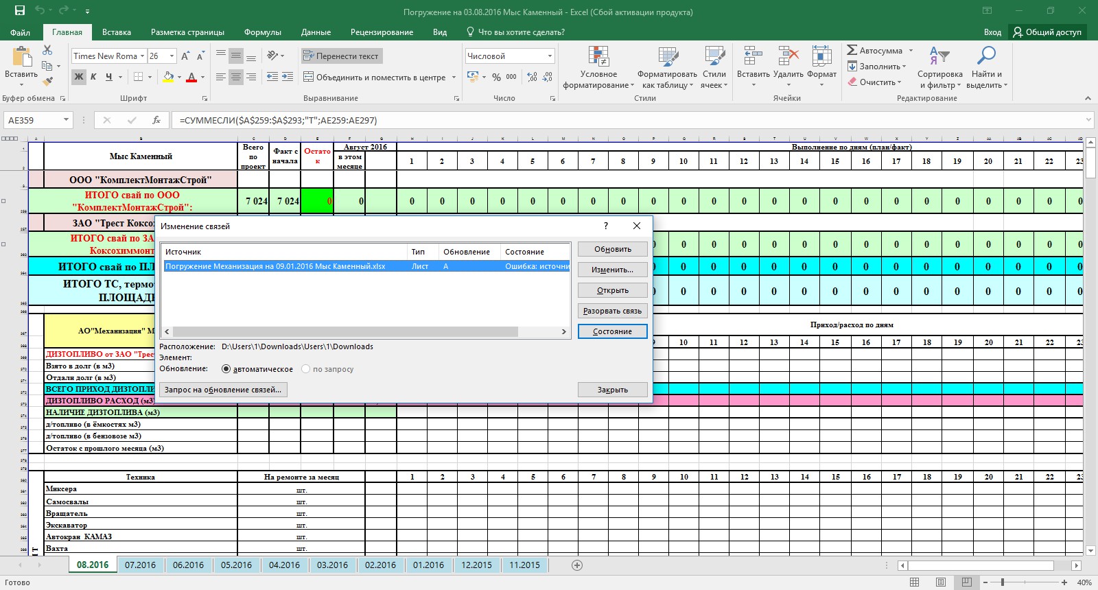Click the AutoSum sigma icon
Screen dimensions: 1098x590
point(852,50)
